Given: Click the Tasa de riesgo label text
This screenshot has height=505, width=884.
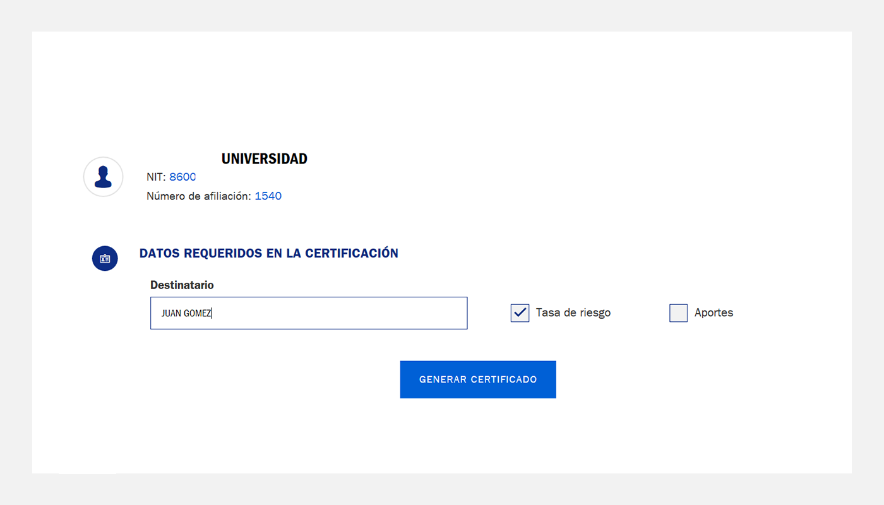Looking at the screenshot, I should (x=573, y=312).
